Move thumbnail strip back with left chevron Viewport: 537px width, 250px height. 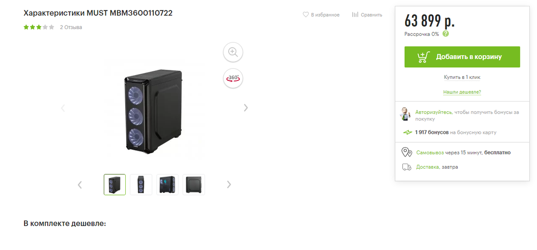coord(80,184)
